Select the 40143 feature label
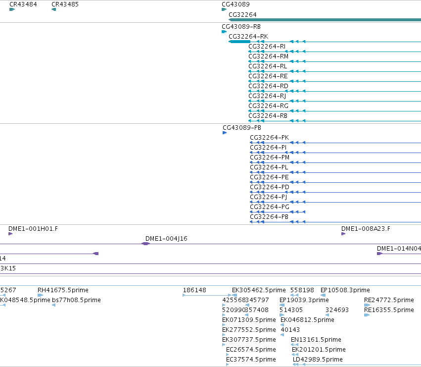 290,330
